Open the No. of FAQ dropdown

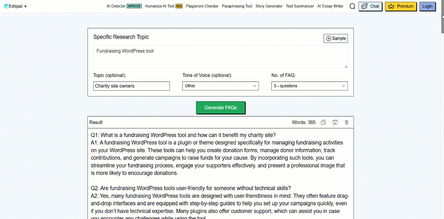click(x=309, y=86)
